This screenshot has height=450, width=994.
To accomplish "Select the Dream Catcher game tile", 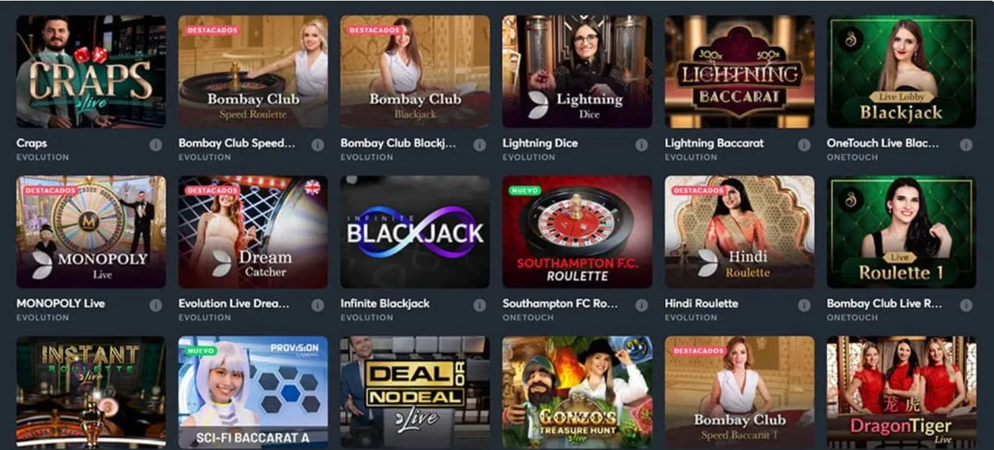I will point(253,232).
